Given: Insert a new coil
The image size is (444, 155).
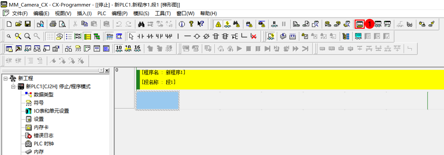Looking at the screenshot, I should click(x=197, y=36).
